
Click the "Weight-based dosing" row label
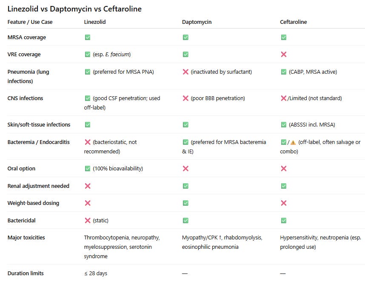(x=33, y=203)
